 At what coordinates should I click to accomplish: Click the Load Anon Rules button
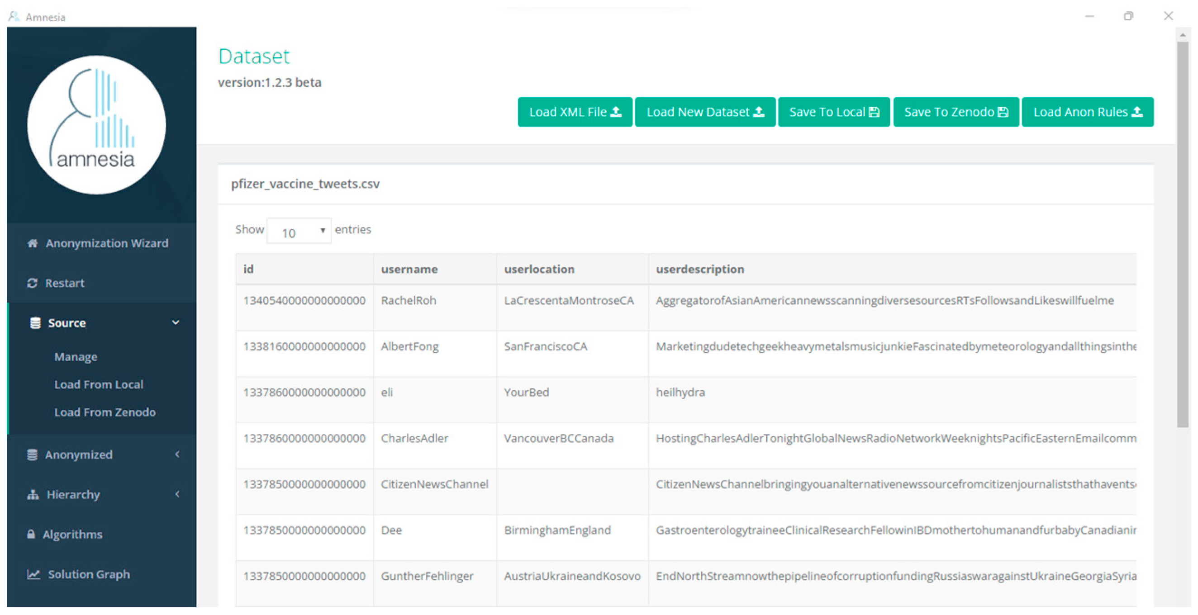[x=1087, y=112]
